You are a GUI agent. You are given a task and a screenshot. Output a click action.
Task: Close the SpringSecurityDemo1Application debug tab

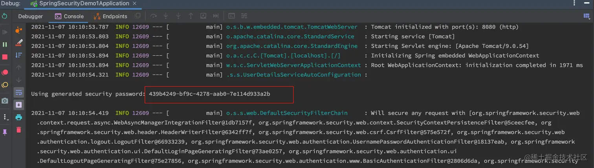tap(136, 4)
